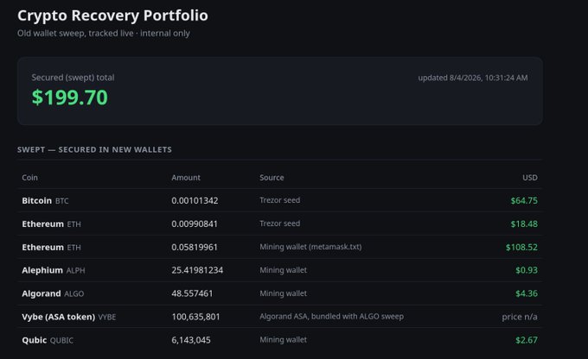Click the updated 8/4/2026 timestamp

(x=473, y=78)
